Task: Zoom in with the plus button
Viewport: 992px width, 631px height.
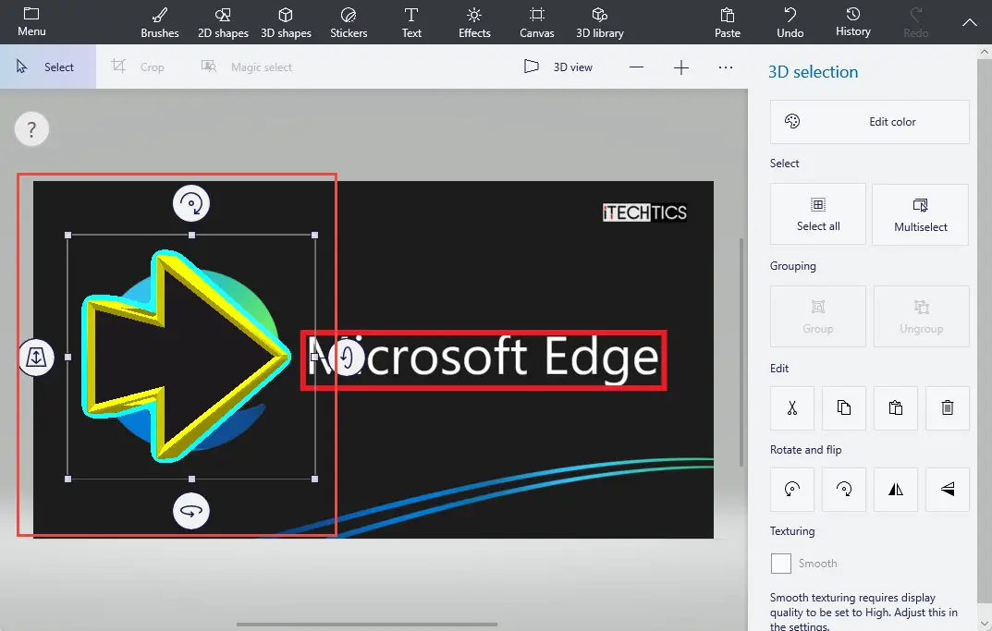Action: tap(680, 67)
